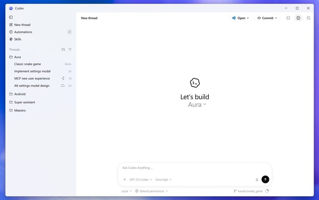Image resolution: width=319 pixels, height=200 pixels.
Task: Open the threads filter icon
Action: 70,49
